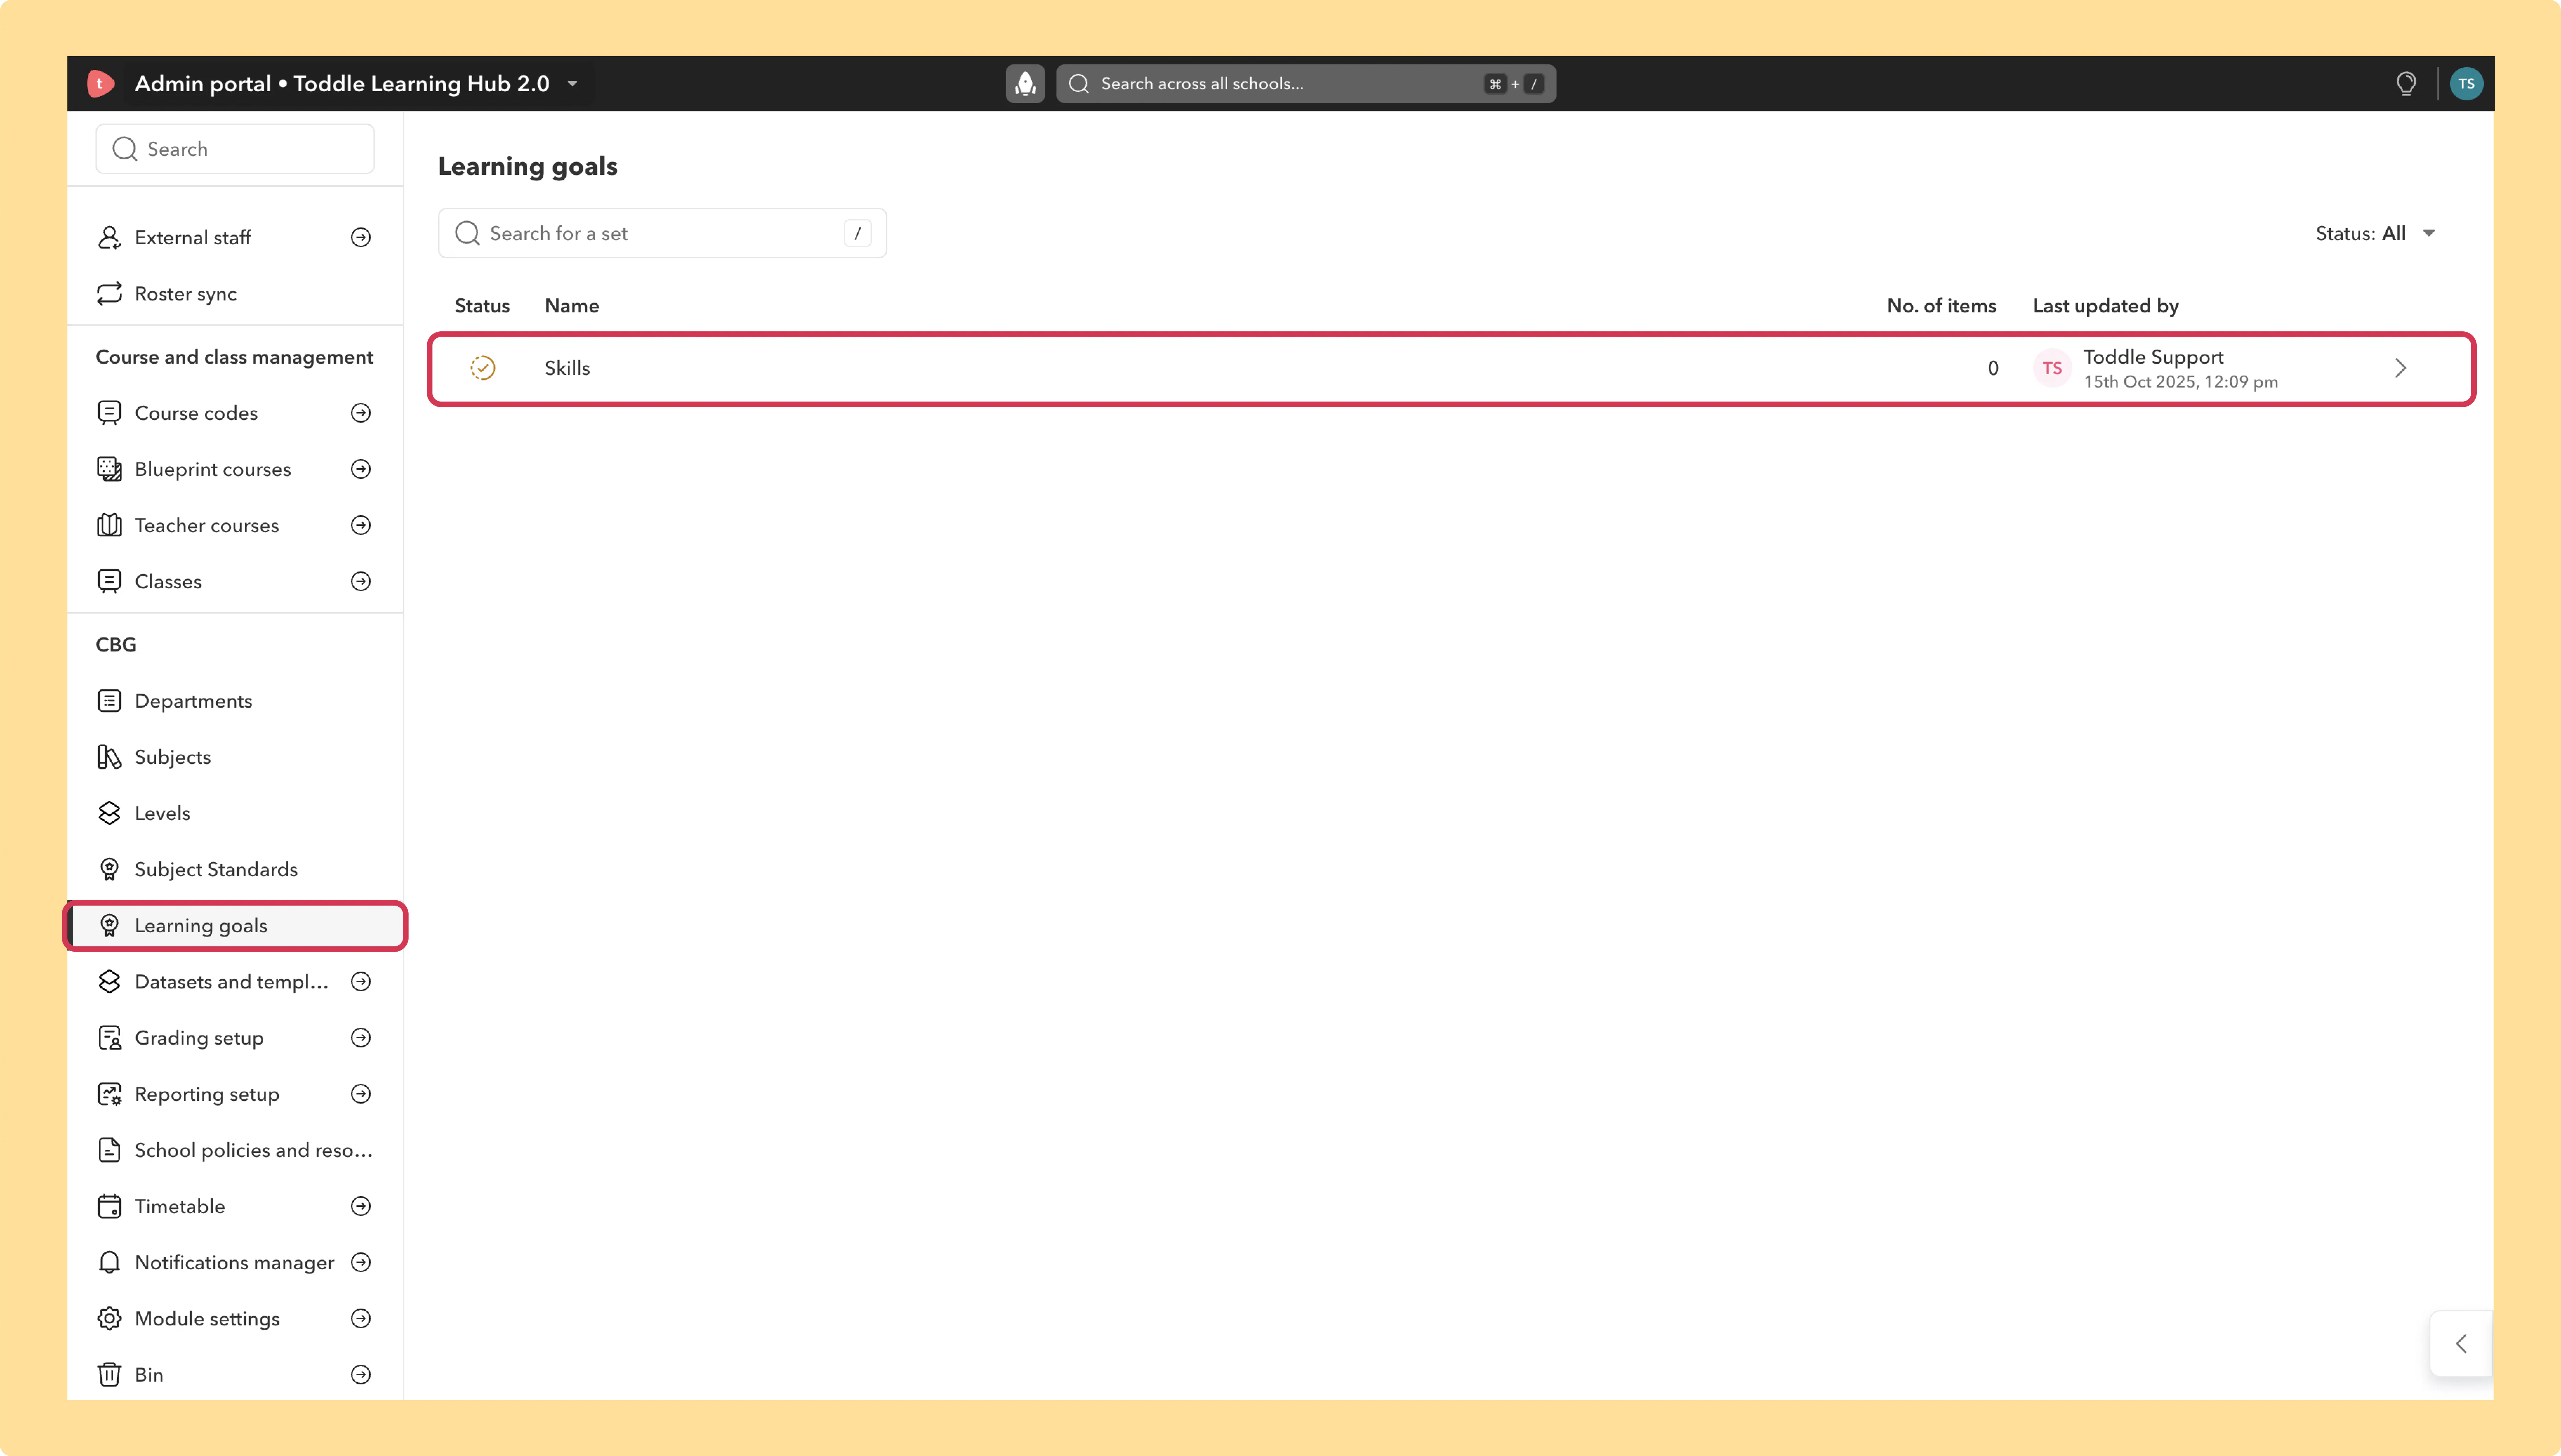Click the Search across all schools bar
The height and width of the screenshot is (1456, 2561).
[x=1306, y=84]
